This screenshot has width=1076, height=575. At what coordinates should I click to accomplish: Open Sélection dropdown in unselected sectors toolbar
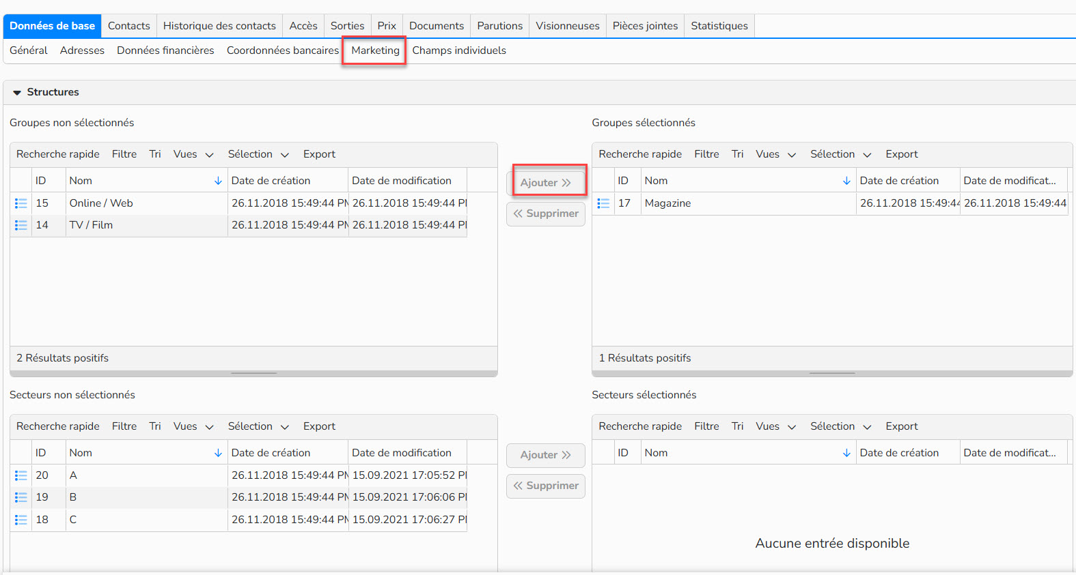click(258, 426)
